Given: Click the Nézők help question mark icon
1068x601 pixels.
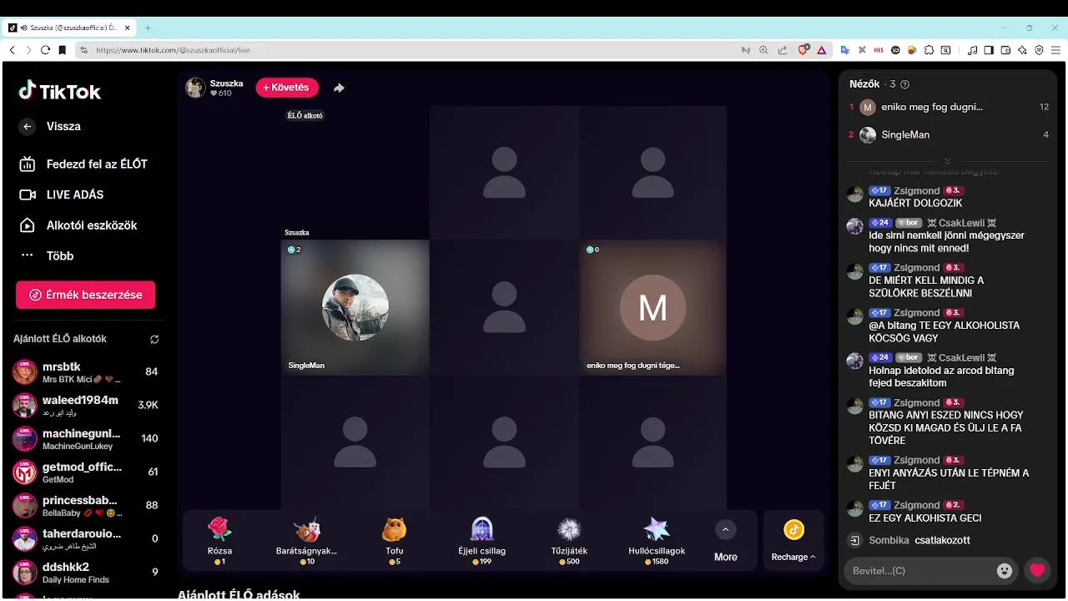Looking at the screenshot, I should (x=905, y=84).
